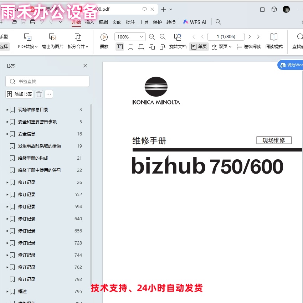Screen dimensions: 303x303
Task: Switch to the 转换 tab
Action: (171, 22)
